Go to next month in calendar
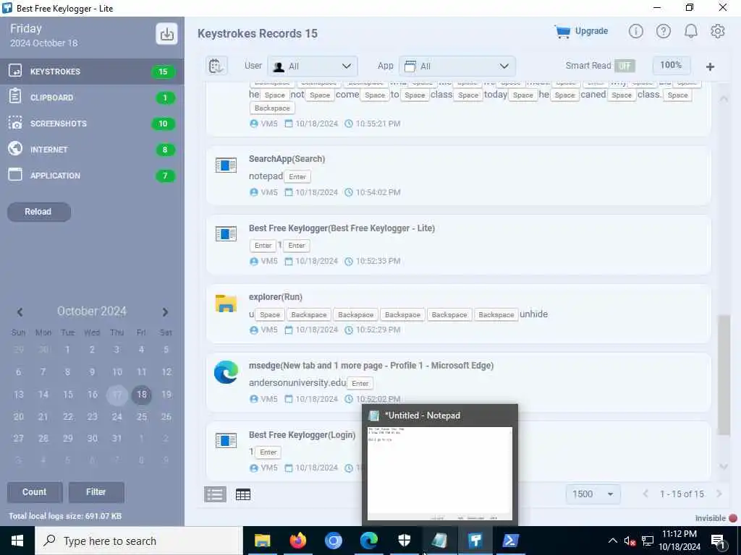The image size is (741, 555). (165, 312)
